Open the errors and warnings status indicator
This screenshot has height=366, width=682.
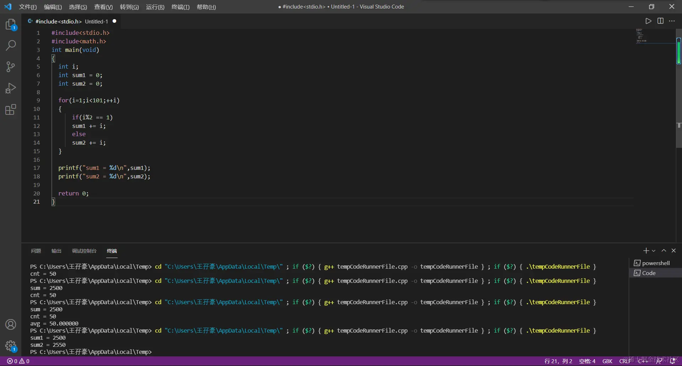[x=18, y=361]
